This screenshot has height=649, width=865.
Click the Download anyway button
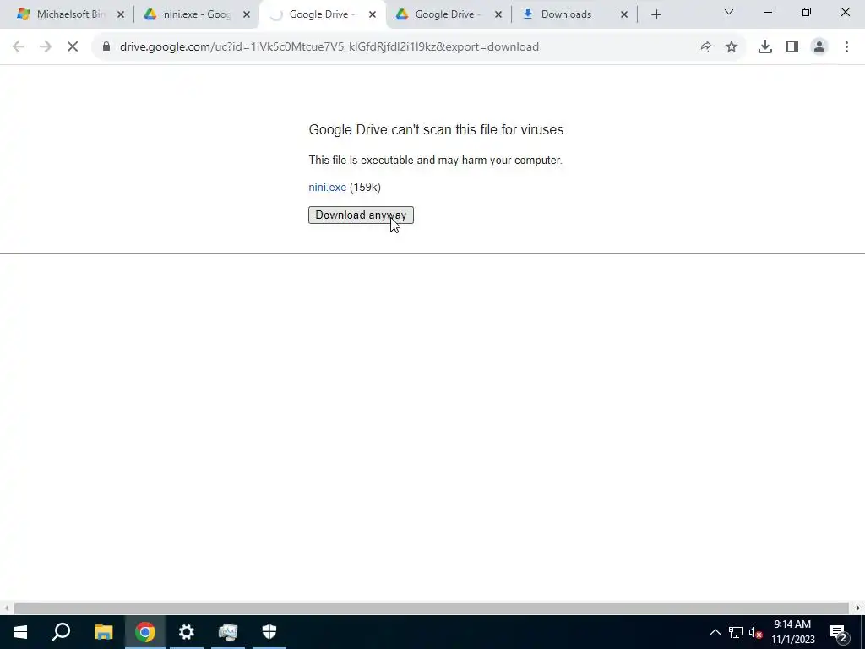[361, 215]
